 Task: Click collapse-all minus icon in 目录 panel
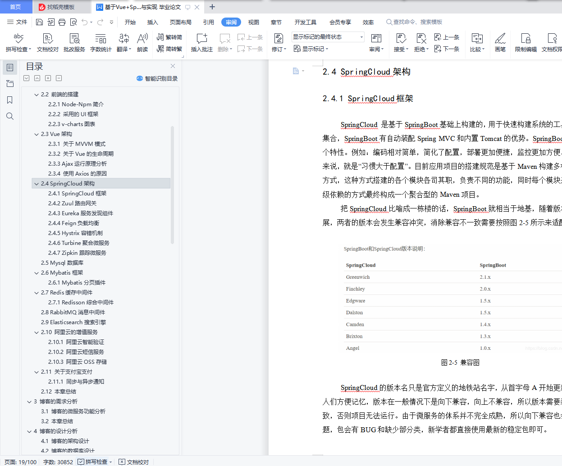coord(59,78)
